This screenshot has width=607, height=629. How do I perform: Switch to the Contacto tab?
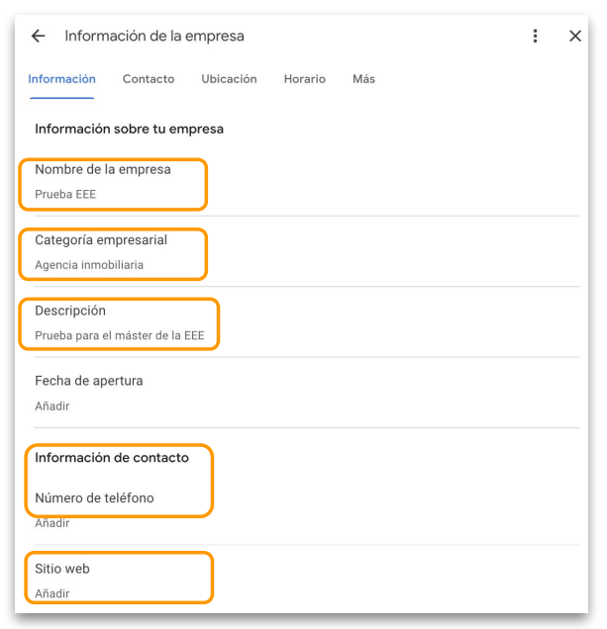[x=149, y=79]
